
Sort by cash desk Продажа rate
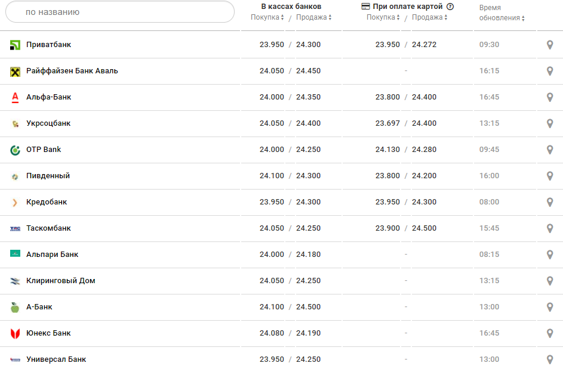(x=314, y=17)
